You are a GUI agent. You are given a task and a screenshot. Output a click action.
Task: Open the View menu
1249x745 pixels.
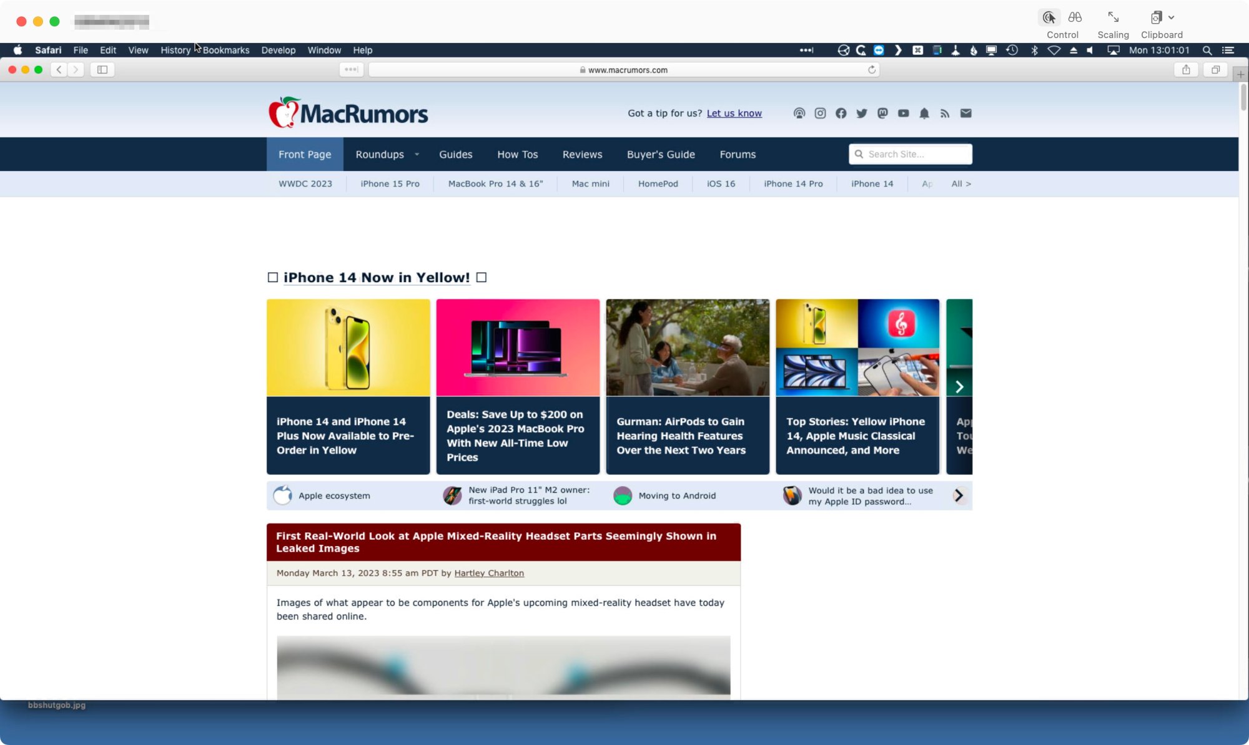138,51
